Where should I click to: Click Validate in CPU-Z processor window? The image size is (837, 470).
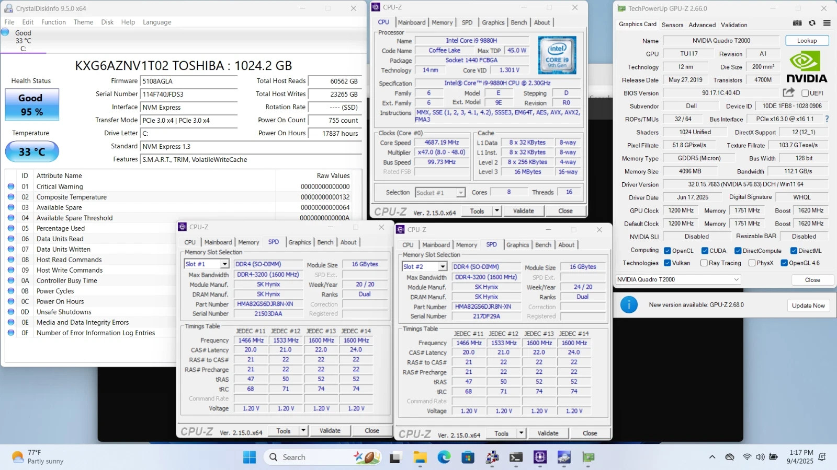click(523, 211)
